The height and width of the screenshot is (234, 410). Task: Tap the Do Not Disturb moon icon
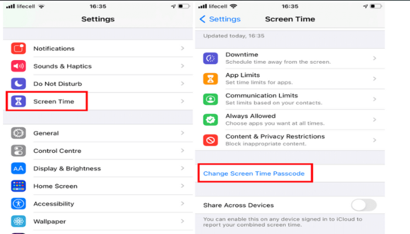[18, 84]
